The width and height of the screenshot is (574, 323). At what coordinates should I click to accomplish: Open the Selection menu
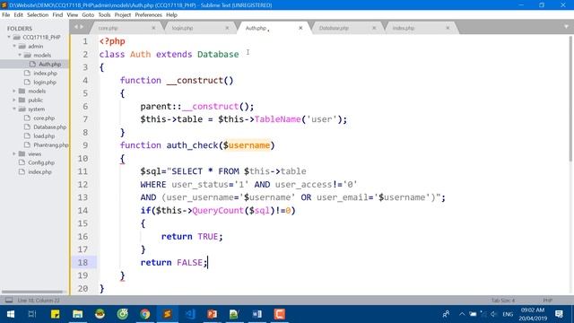pyautogui.click(x=38, y=15)
